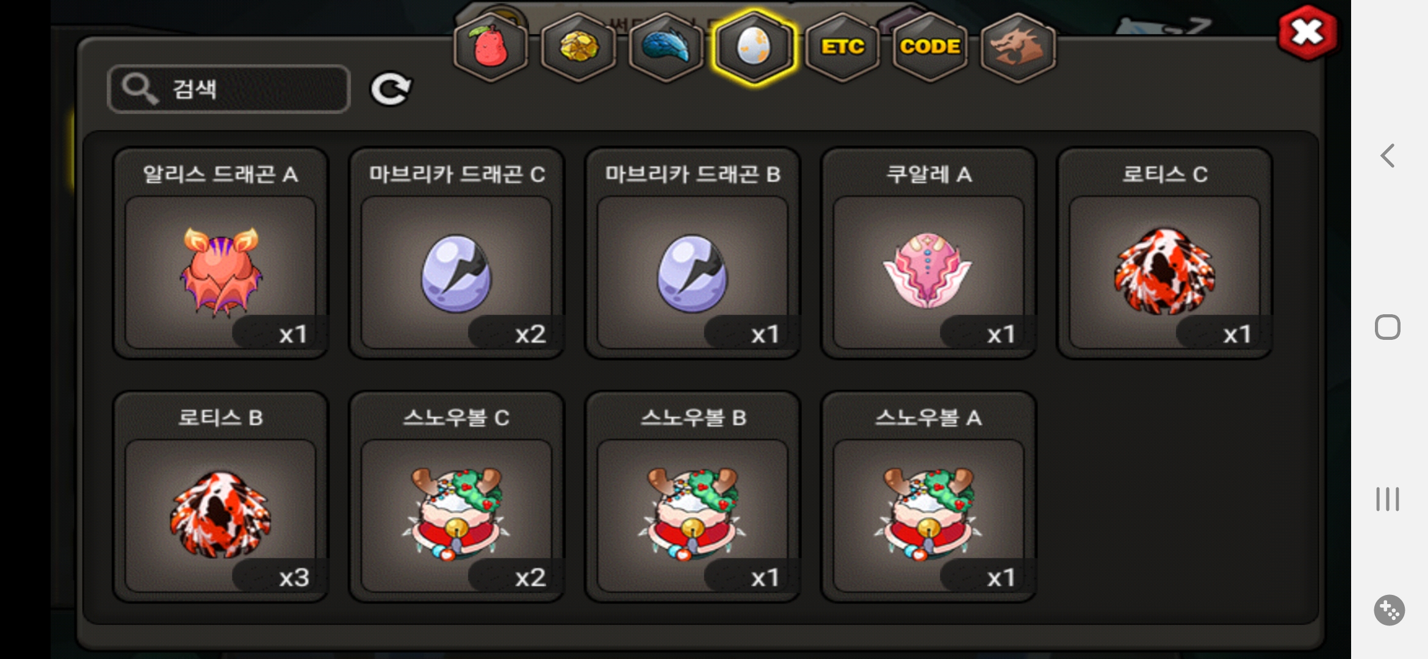Select the 알리스 드래곤 A egg
Screen dimensions: 1428x659
point(221,253)
